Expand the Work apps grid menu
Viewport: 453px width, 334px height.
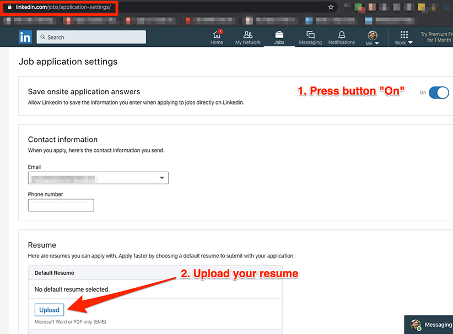tap(403, 38)
